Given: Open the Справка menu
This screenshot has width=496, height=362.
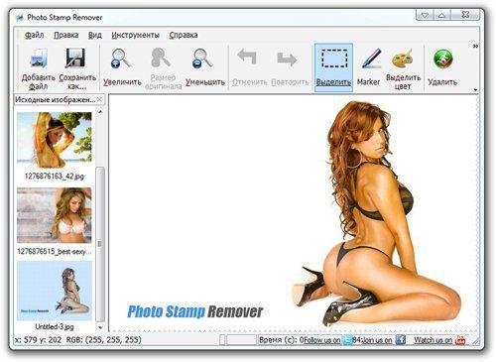Looking at the screenshot, I should pyautogui.click(x=184, y=35).
